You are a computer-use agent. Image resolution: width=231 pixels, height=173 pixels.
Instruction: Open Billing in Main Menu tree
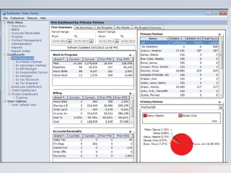pyautogui.click(x=15, y=30)
